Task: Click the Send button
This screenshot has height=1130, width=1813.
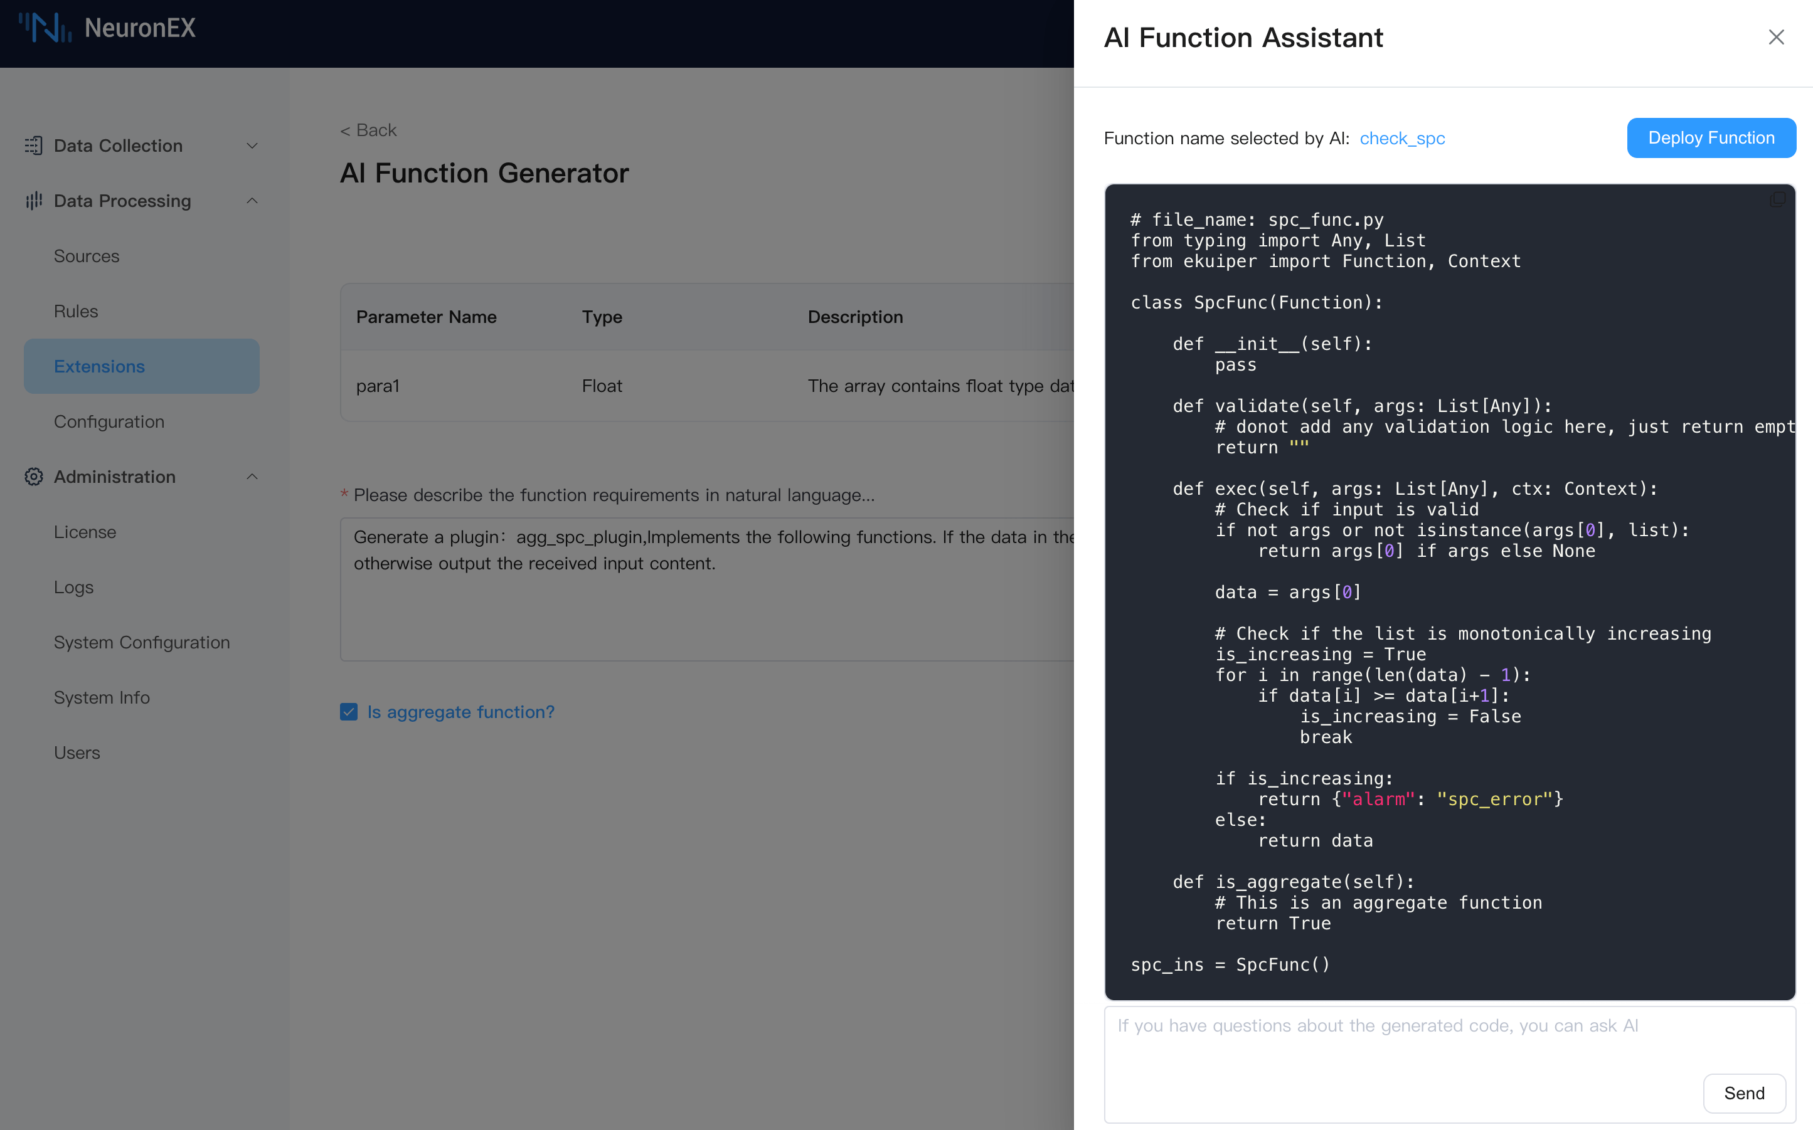Action: coord(1743,1094)
